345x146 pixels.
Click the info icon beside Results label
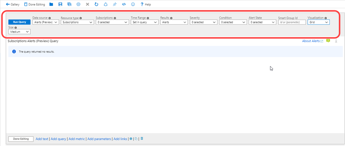coord(171,18)
